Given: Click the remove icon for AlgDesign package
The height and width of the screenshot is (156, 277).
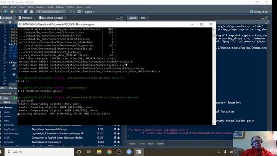Looking at the screenshot, I should coord(119,129).
